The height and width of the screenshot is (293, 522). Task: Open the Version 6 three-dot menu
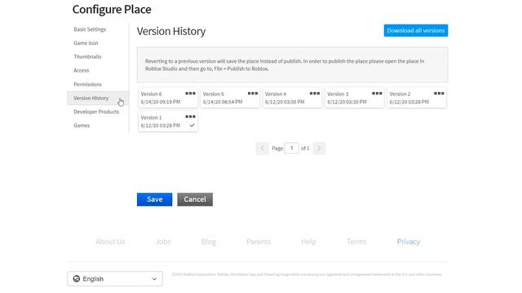pos(190,94)
